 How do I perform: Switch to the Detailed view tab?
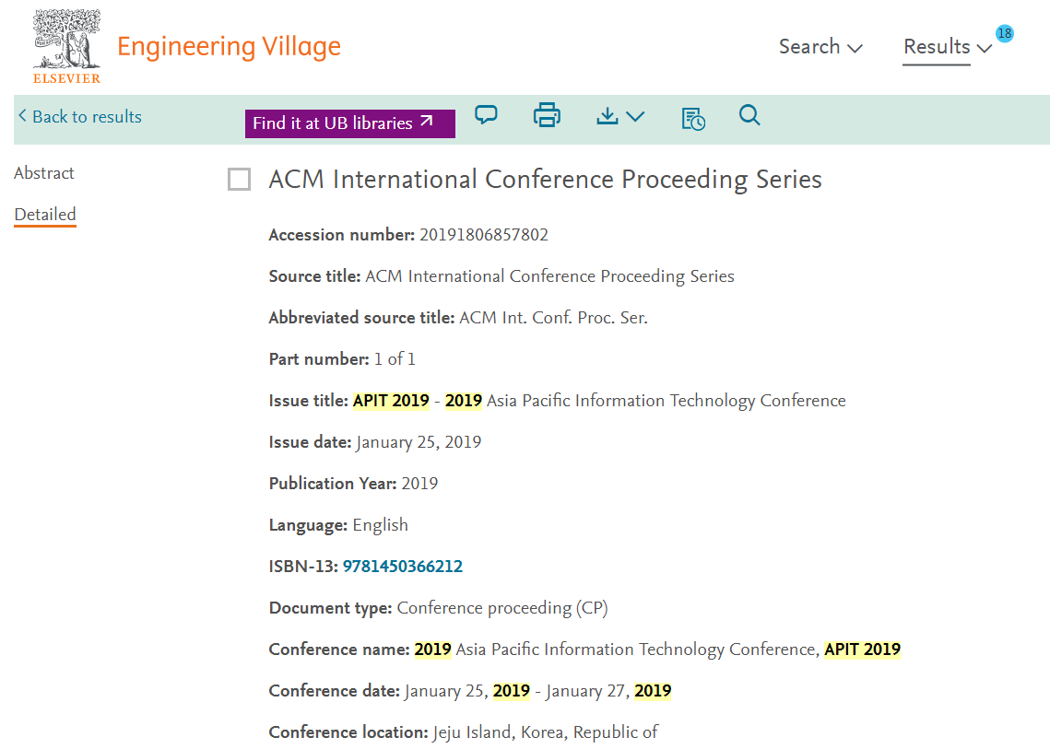[45, 215]
